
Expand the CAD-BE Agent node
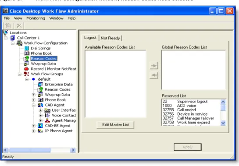pos(34,126)
